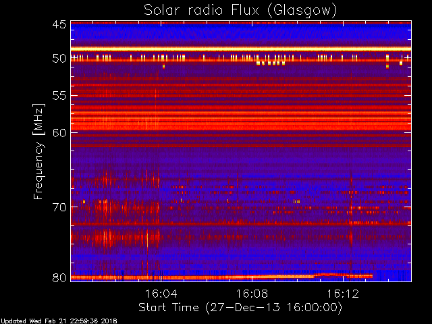This screenshot has height=324, width=432.
Task: Select the 16:08 time tick label
Action: (x=252, y=294)
